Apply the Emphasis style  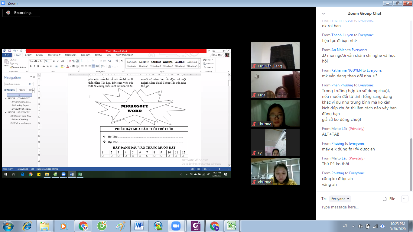click(132, 64)
